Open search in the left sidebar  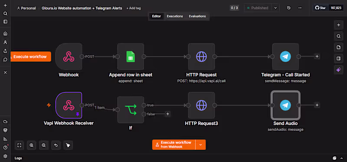click(5, 13)
